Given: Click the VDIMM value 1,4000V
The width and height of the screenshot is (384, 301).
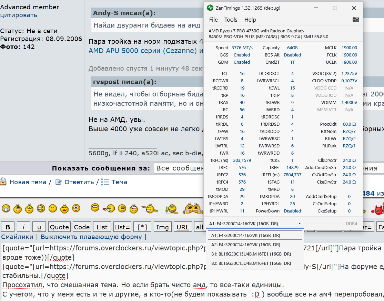Looking at the screenshot, I should click(349, 102).
